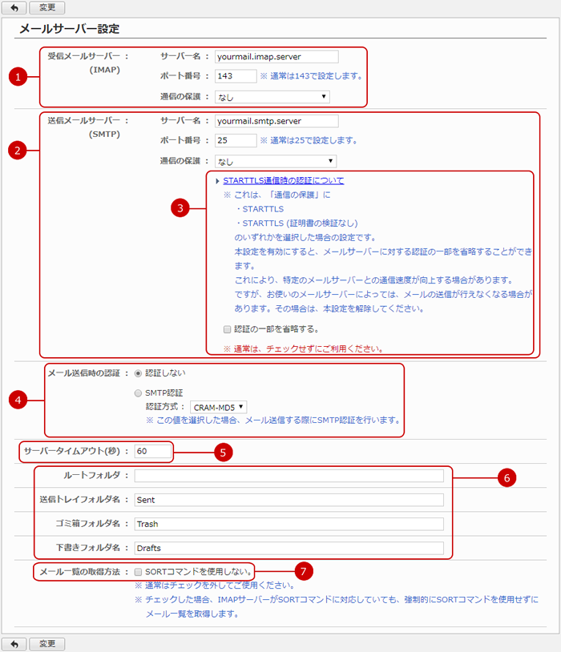Click the bottom back arrow icon button
The width and height of the screenshot is (561, 652).
(14, 644)
